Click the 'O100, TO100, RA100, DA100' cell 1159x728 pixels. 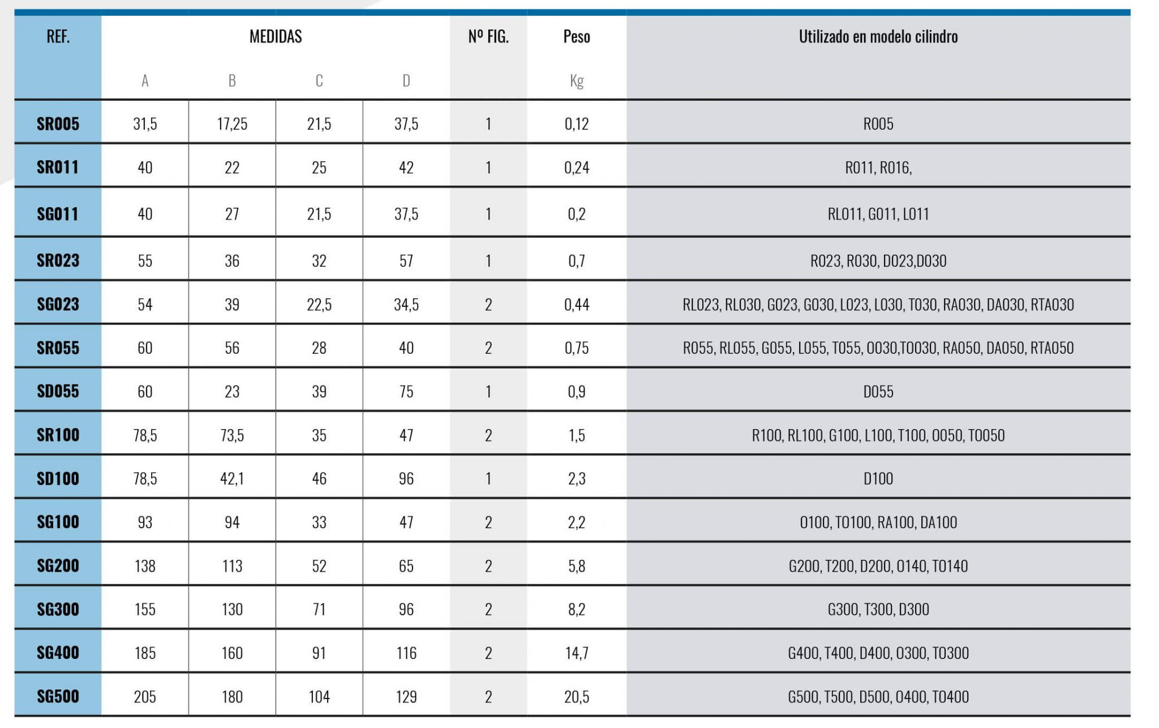(878, 523)
